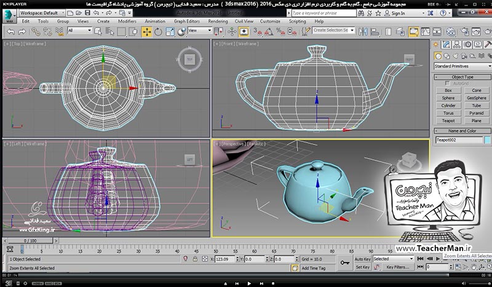
Task: Click Use Pivot Point Center icon
Action: pos(218,32)
